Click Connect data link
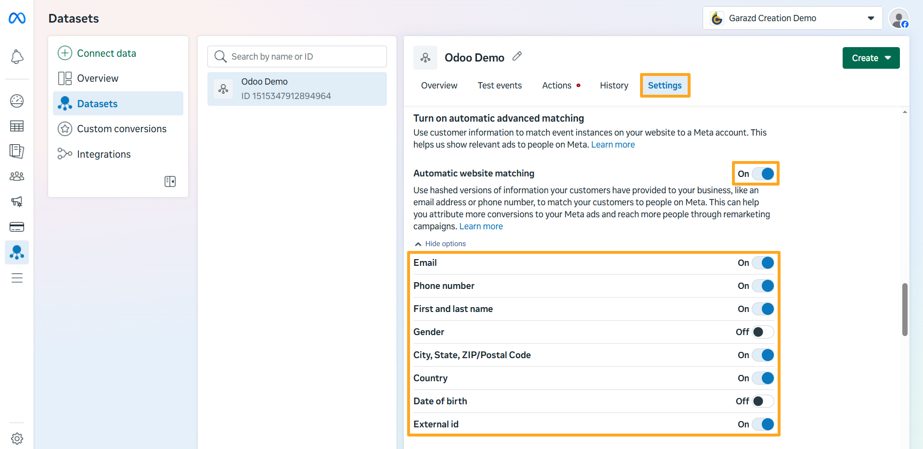The height and width of the screenshot is (449, 923). (x=106, y=53)
